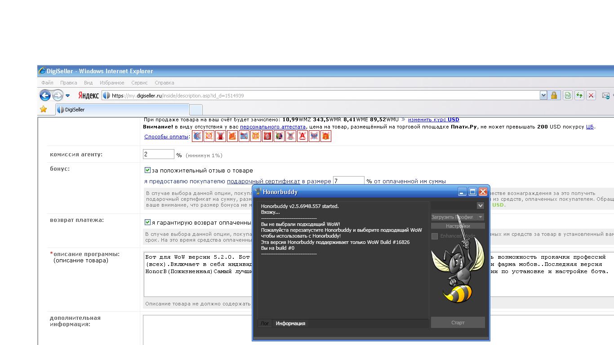The width and height of the screenshot is (614, 345).
Task: Click the blue globe payment method icon
Action: pos(197,136)
